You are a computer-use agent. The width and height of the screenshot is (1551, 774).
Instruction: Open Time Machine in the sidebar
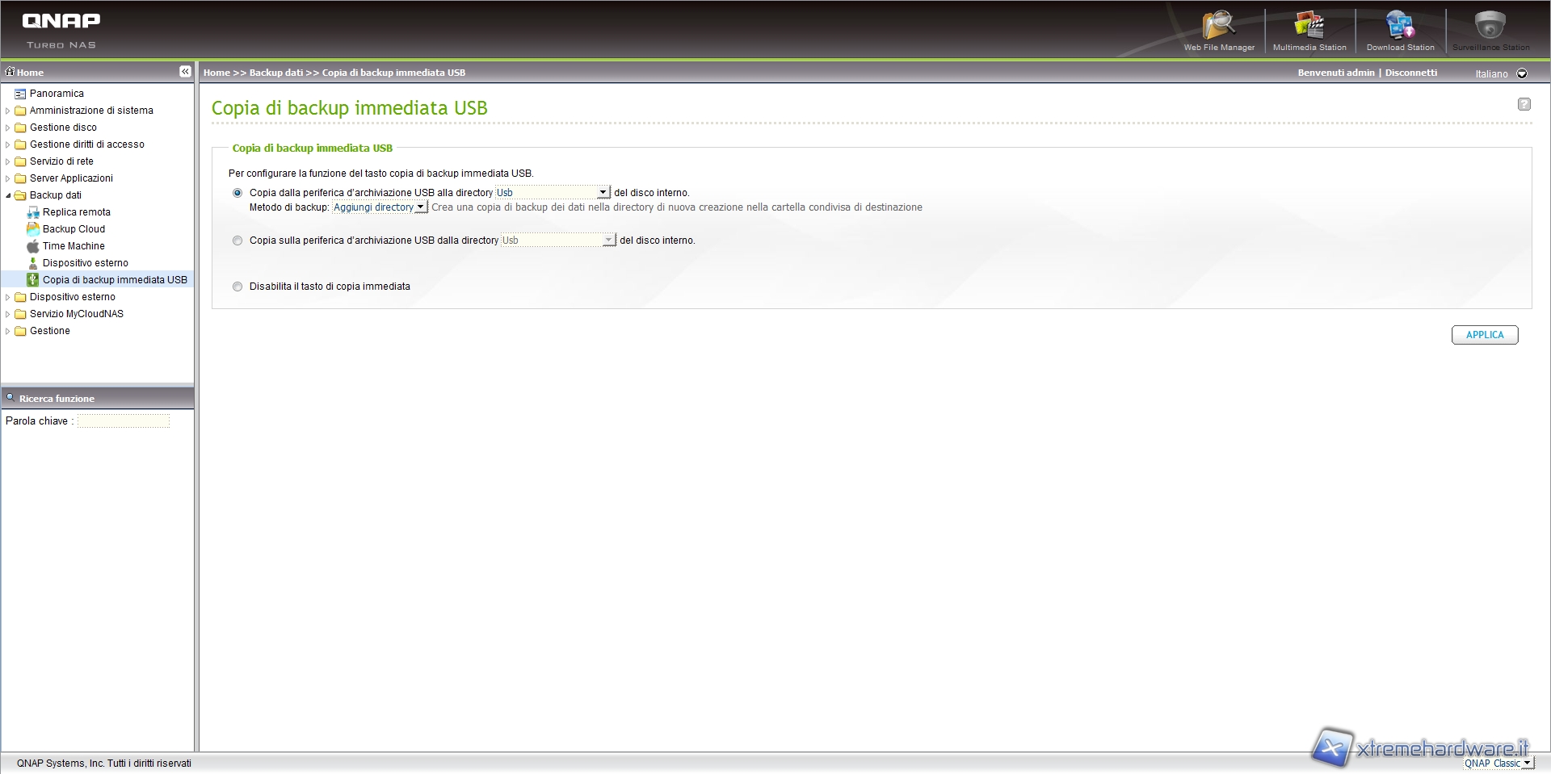[x=74, y=246]
